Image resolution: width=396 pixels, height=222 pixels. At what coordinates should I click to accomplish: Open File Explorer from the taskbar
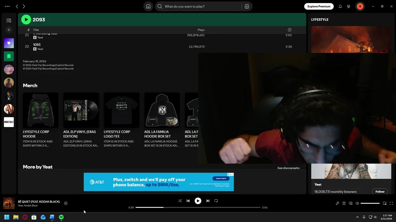16,217
